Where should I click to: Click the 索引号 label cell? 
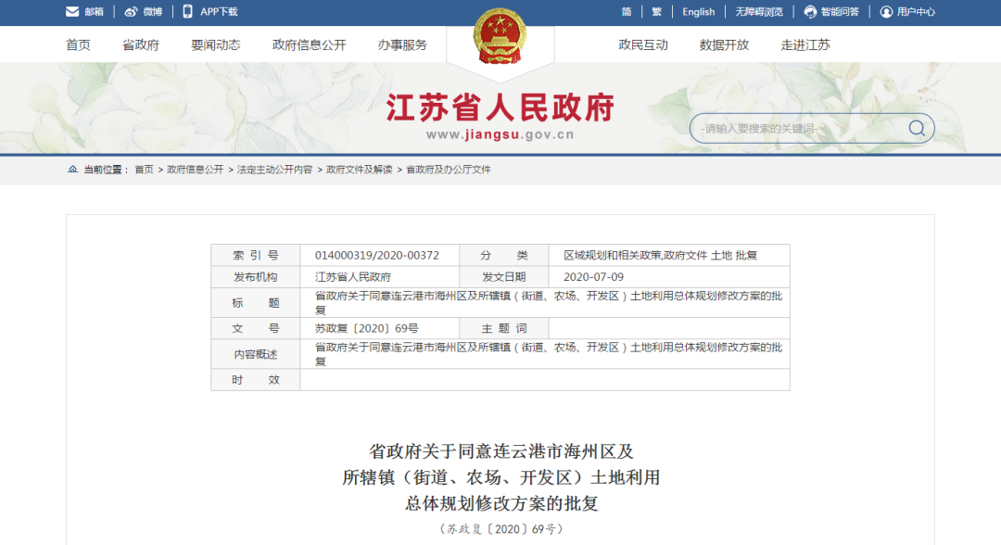pos(256,255)
